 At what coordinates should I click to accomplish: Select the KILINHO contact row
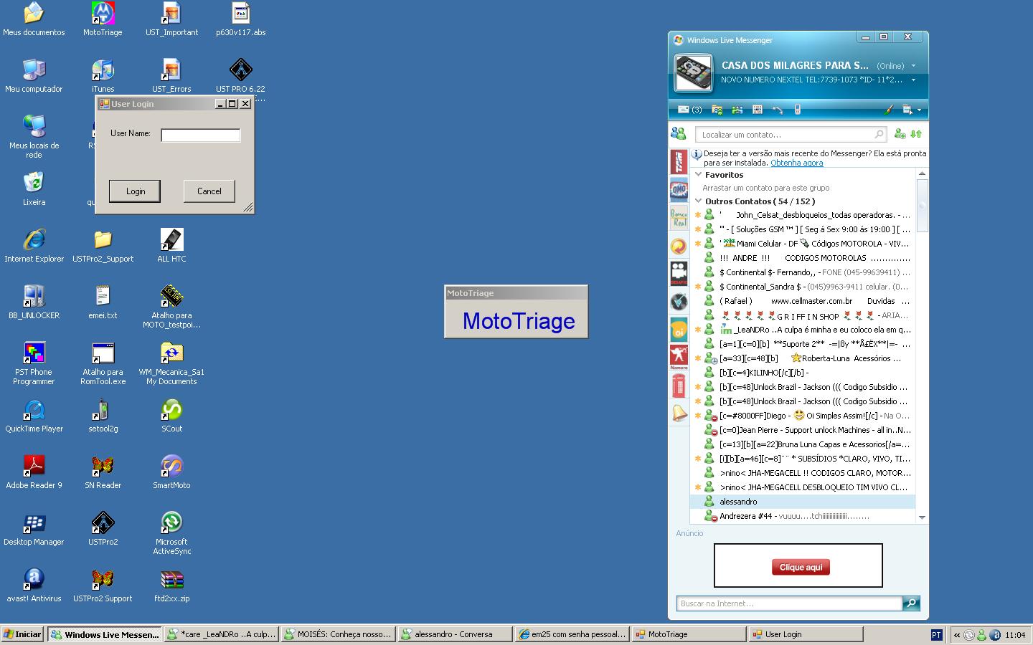803,373
